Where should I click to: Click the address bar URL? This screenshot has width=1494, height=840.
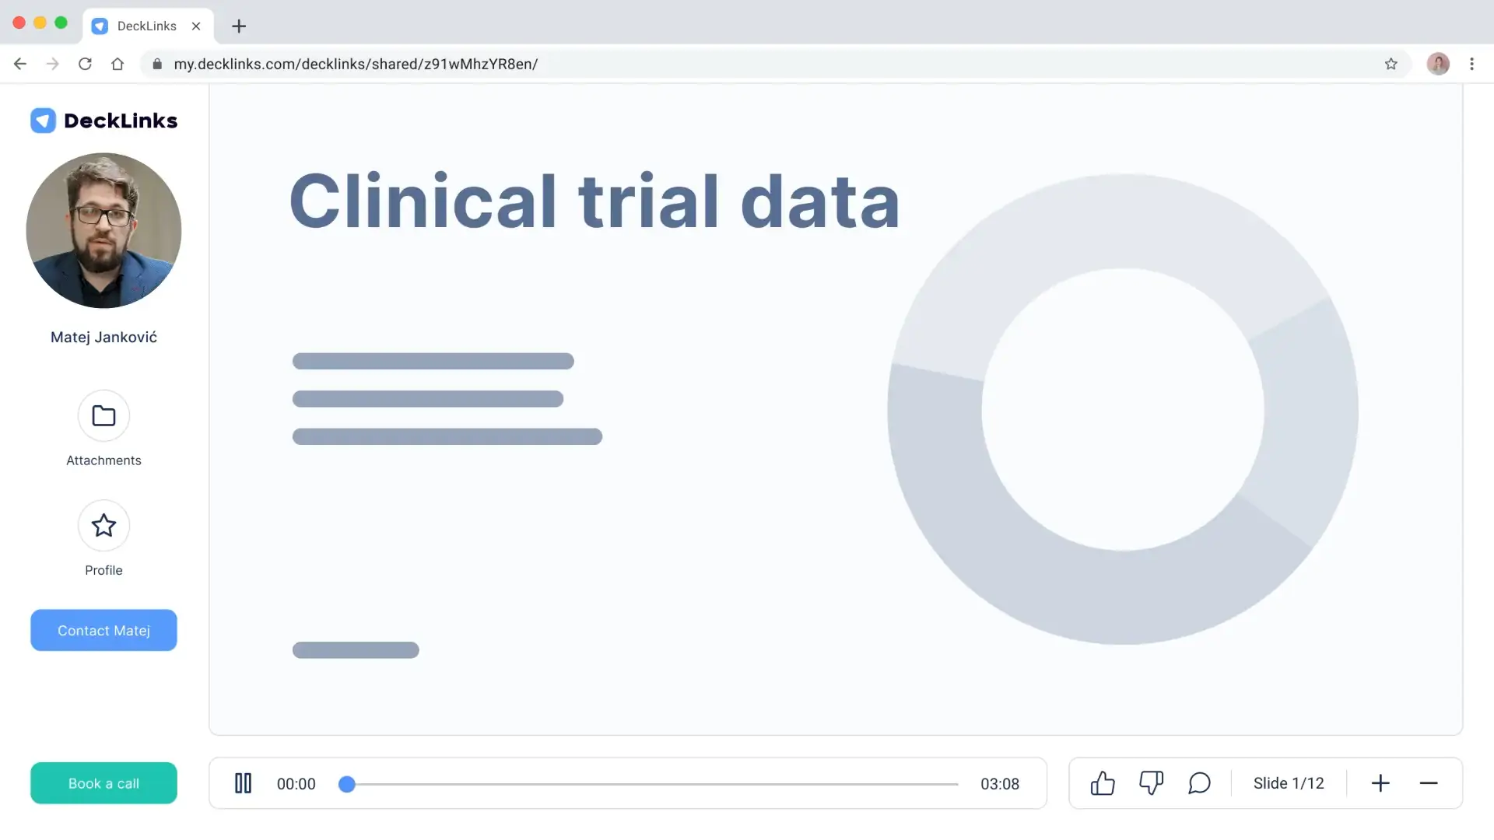[x=356, y=64]
